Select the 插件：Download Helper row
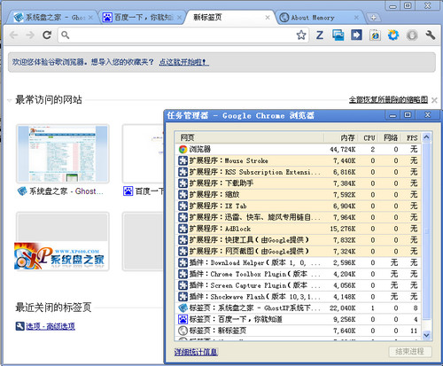Image resolution: width=443 pixels, height=366 pixels. tap(299, 262)
